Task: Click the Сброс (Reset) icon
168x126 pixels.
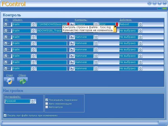Action: tap(22, 81)
